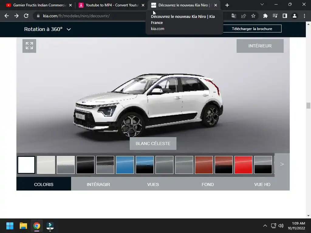The height and width of the screenshot is (233, 311).
Task: Open the volume control in the tray
Action: coord(281,226)
